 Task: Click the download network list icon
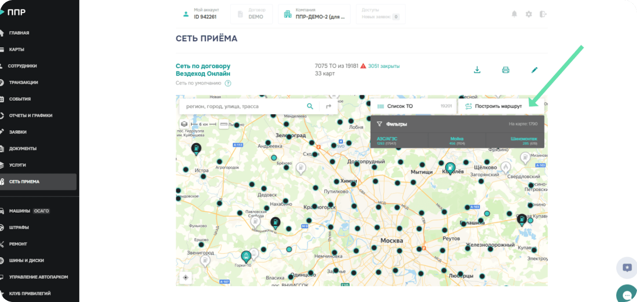(x=477, y=70)
